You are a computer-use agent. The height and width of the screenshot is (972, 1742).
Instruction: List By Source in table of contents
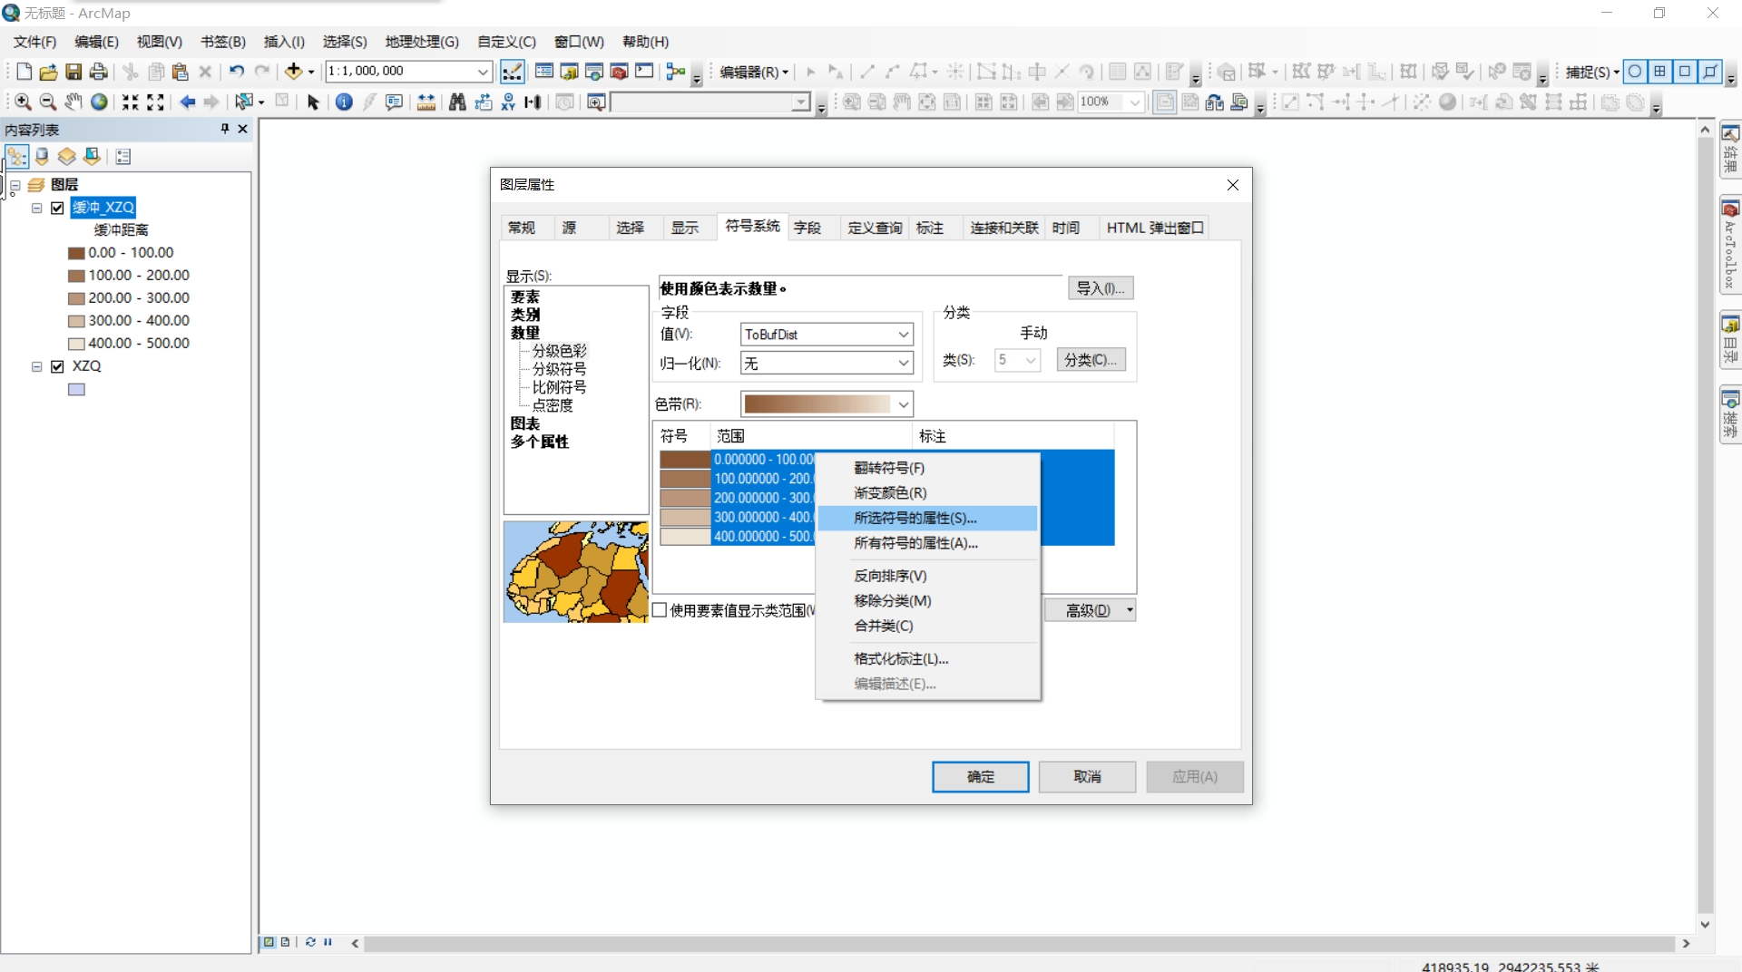[42, 157]
